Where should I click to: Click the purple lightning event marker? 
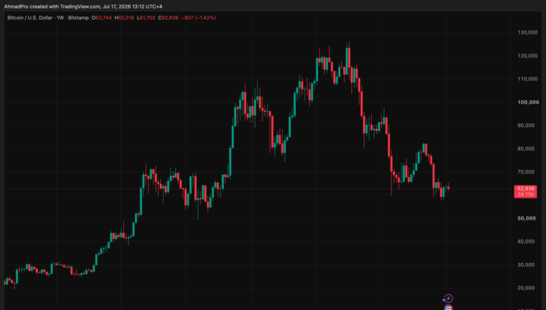448,299
